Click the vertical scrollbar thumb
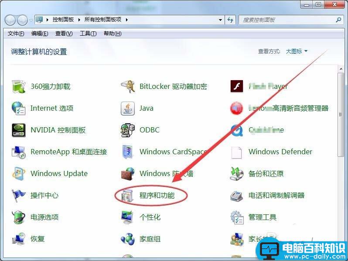 tap(341, 115)
